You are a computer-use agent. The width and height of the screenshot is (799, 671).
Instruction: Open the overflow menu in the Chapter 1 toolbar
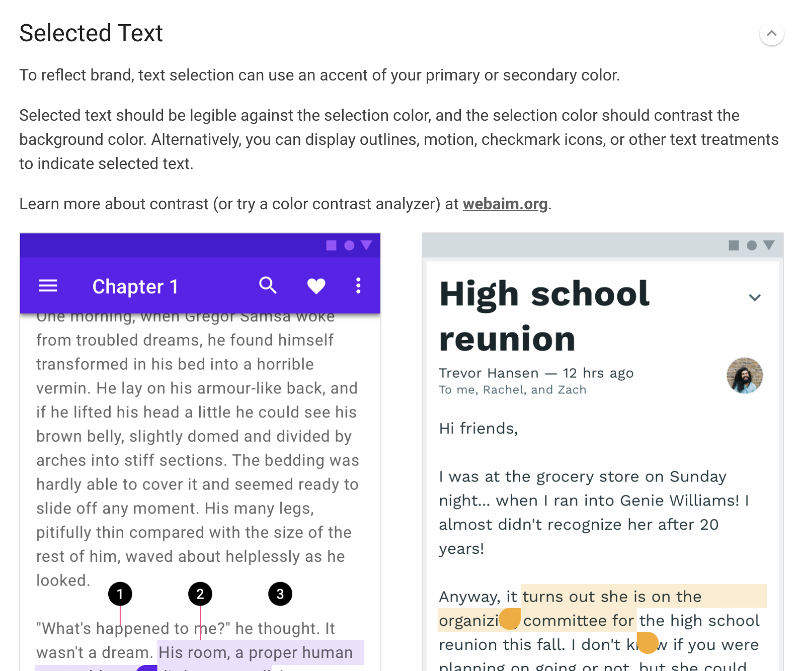point(358,286)
